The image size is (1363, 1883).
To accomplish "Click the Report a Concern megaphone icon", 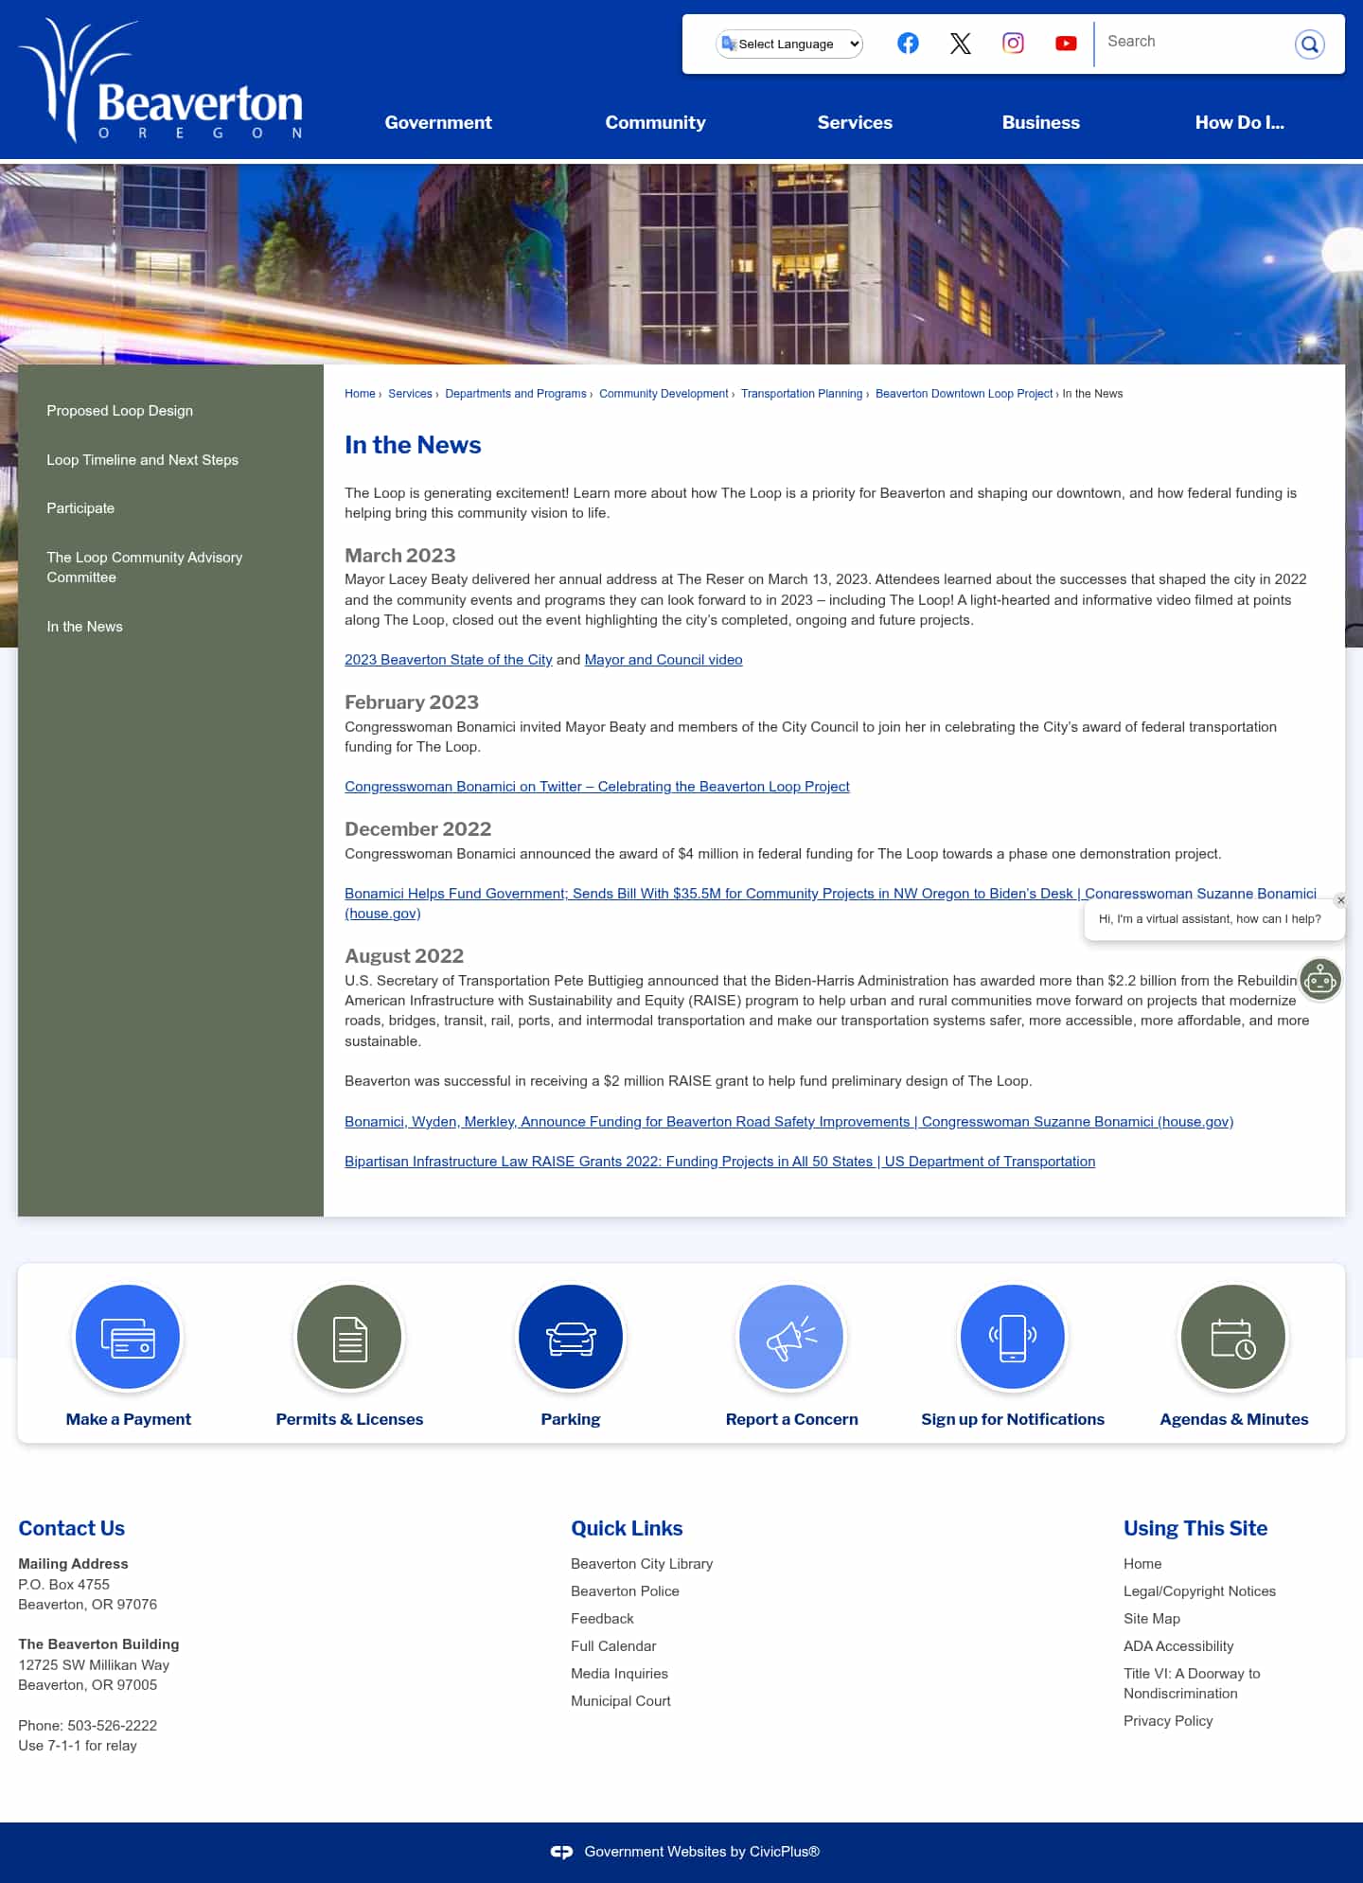I will click(x=791, y=1337).
